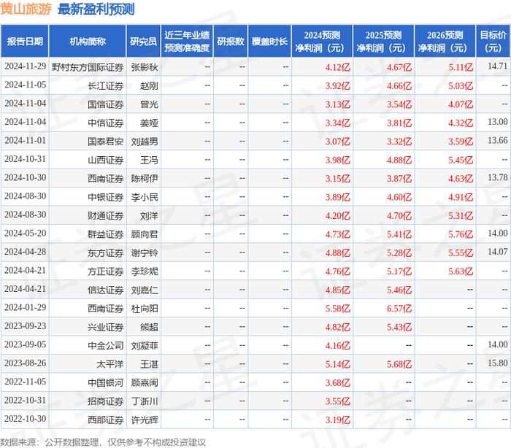Click researcher 曾光
The image size is (511, 448).
(x=149, y=104)
